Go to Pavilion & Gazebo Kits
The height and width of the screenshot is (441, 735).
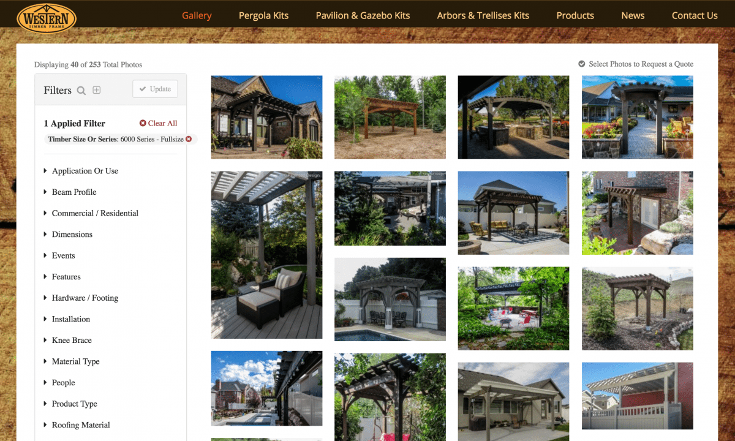[363, 15]
